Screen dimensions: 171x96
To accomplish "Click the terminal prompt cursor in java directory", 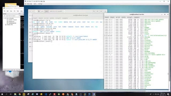I will point(51,41).
